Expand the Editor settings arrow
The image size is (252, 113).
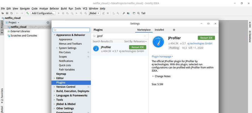click(x=54, y=78)
